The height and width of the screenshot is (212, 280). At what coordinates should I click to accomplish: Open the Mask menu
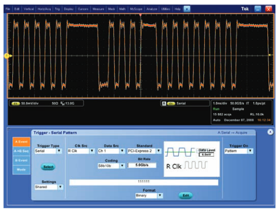[111, 9]
